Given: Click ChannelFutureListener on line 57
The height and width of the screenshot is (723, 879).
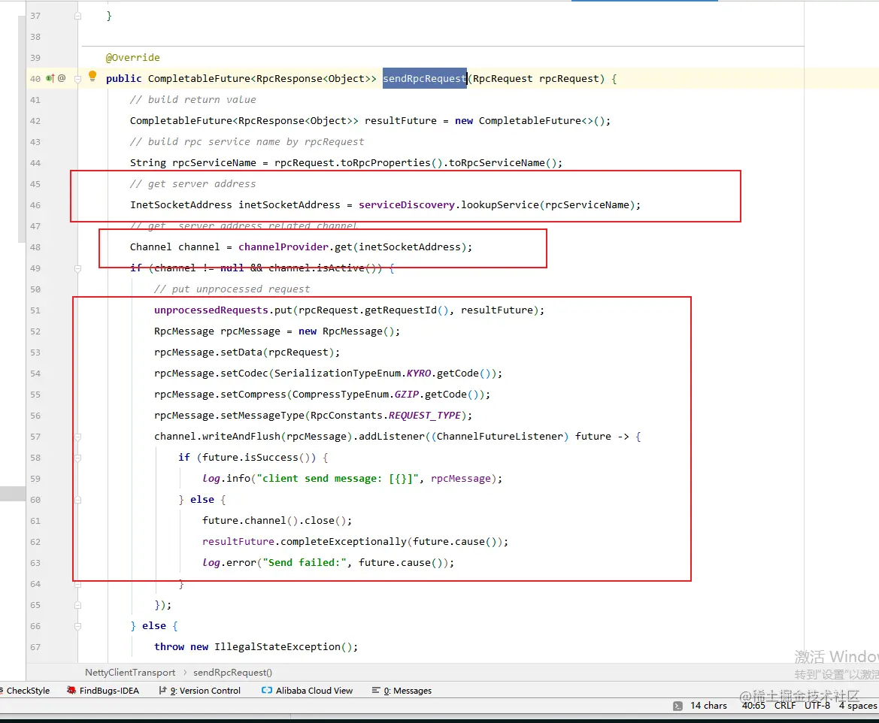Looking at the screenshot, I should [499, 437].
